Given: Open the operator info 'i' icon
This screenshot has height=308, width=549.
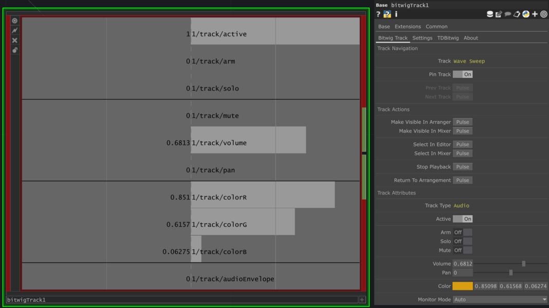Looking at the screenshot, I should tap(396, 14).
